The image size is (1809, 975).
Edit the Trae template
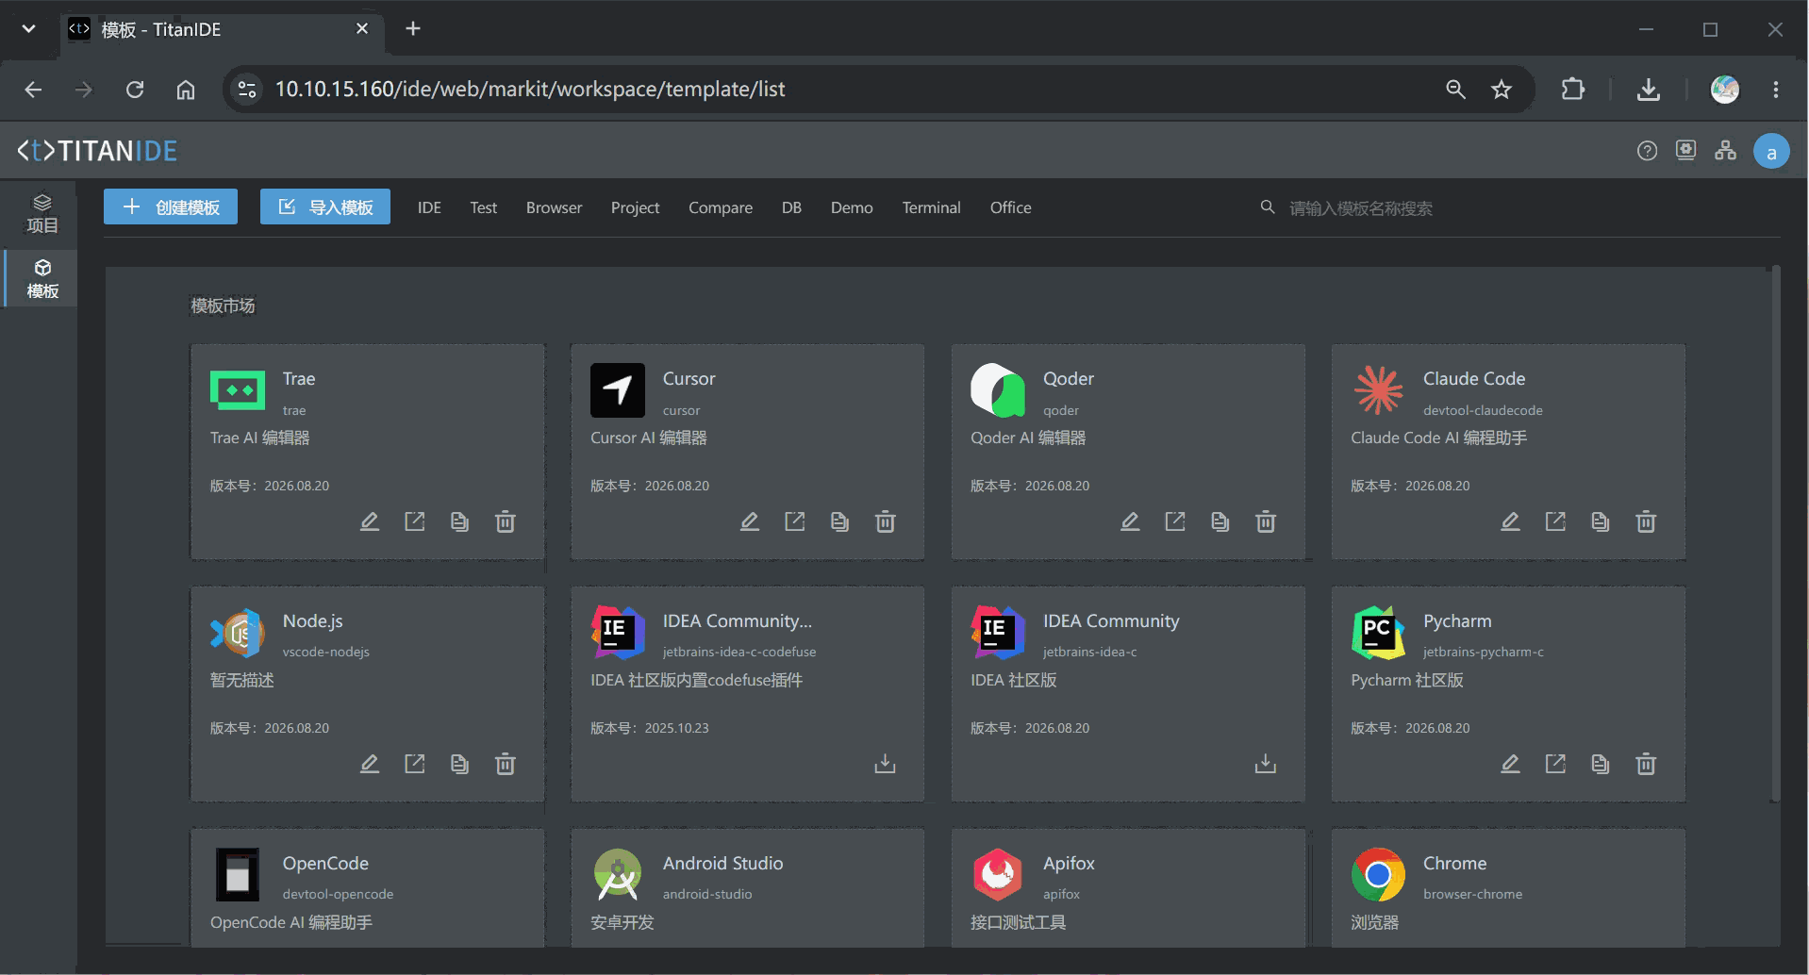pyautogui.click(x=369, y=521)
